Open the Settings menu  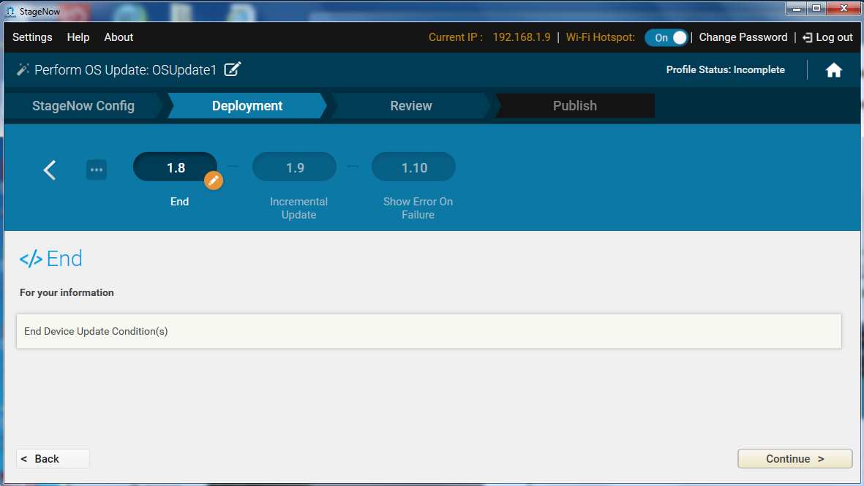point(32,37)
